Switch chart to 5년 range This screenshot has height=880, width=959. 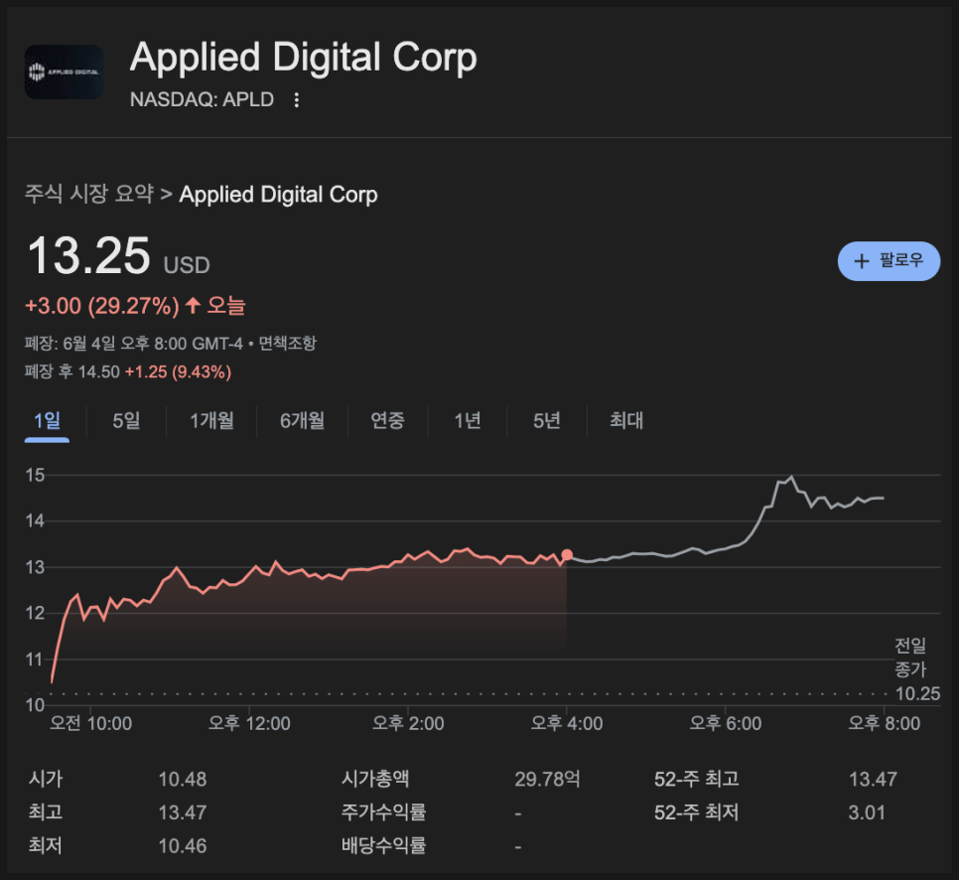[x=547, y=421]
